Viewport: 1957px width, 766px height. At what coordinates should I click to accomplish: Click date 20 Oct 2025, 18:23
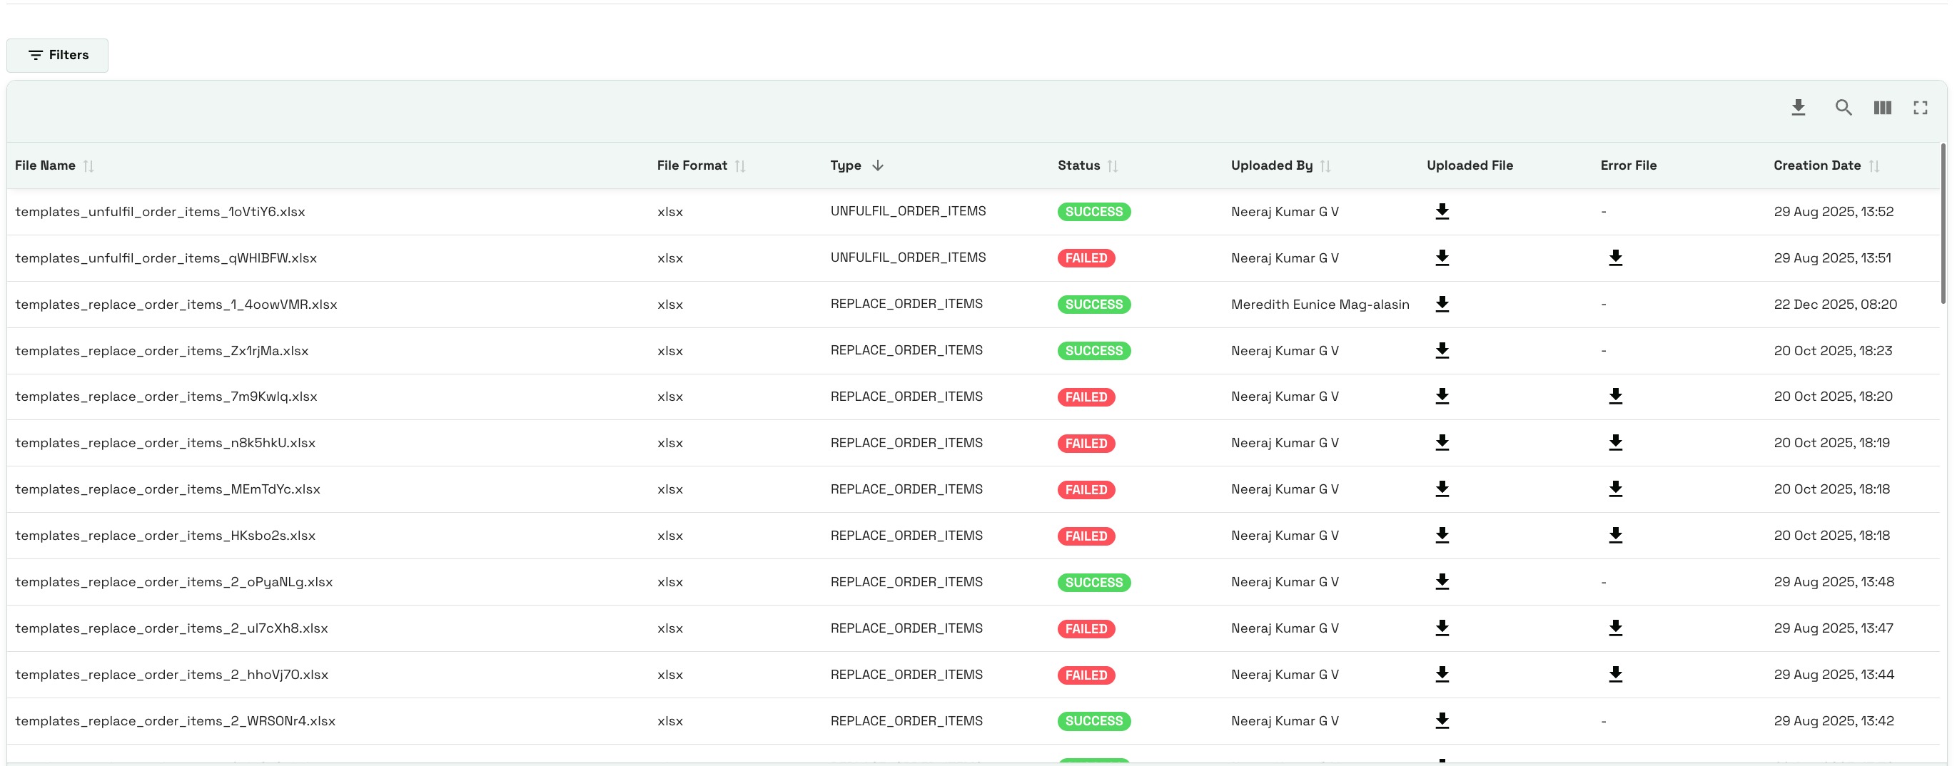coord(1833,351)
